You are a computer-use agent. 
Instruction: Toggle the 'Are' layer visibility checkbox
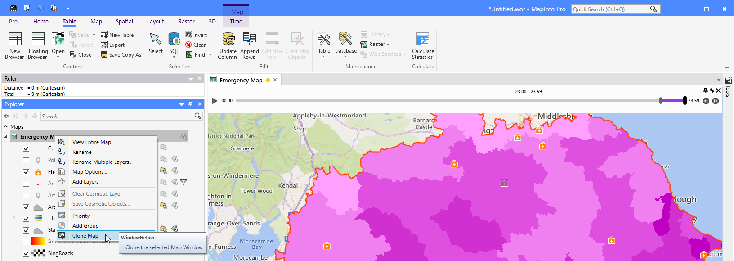26,207
